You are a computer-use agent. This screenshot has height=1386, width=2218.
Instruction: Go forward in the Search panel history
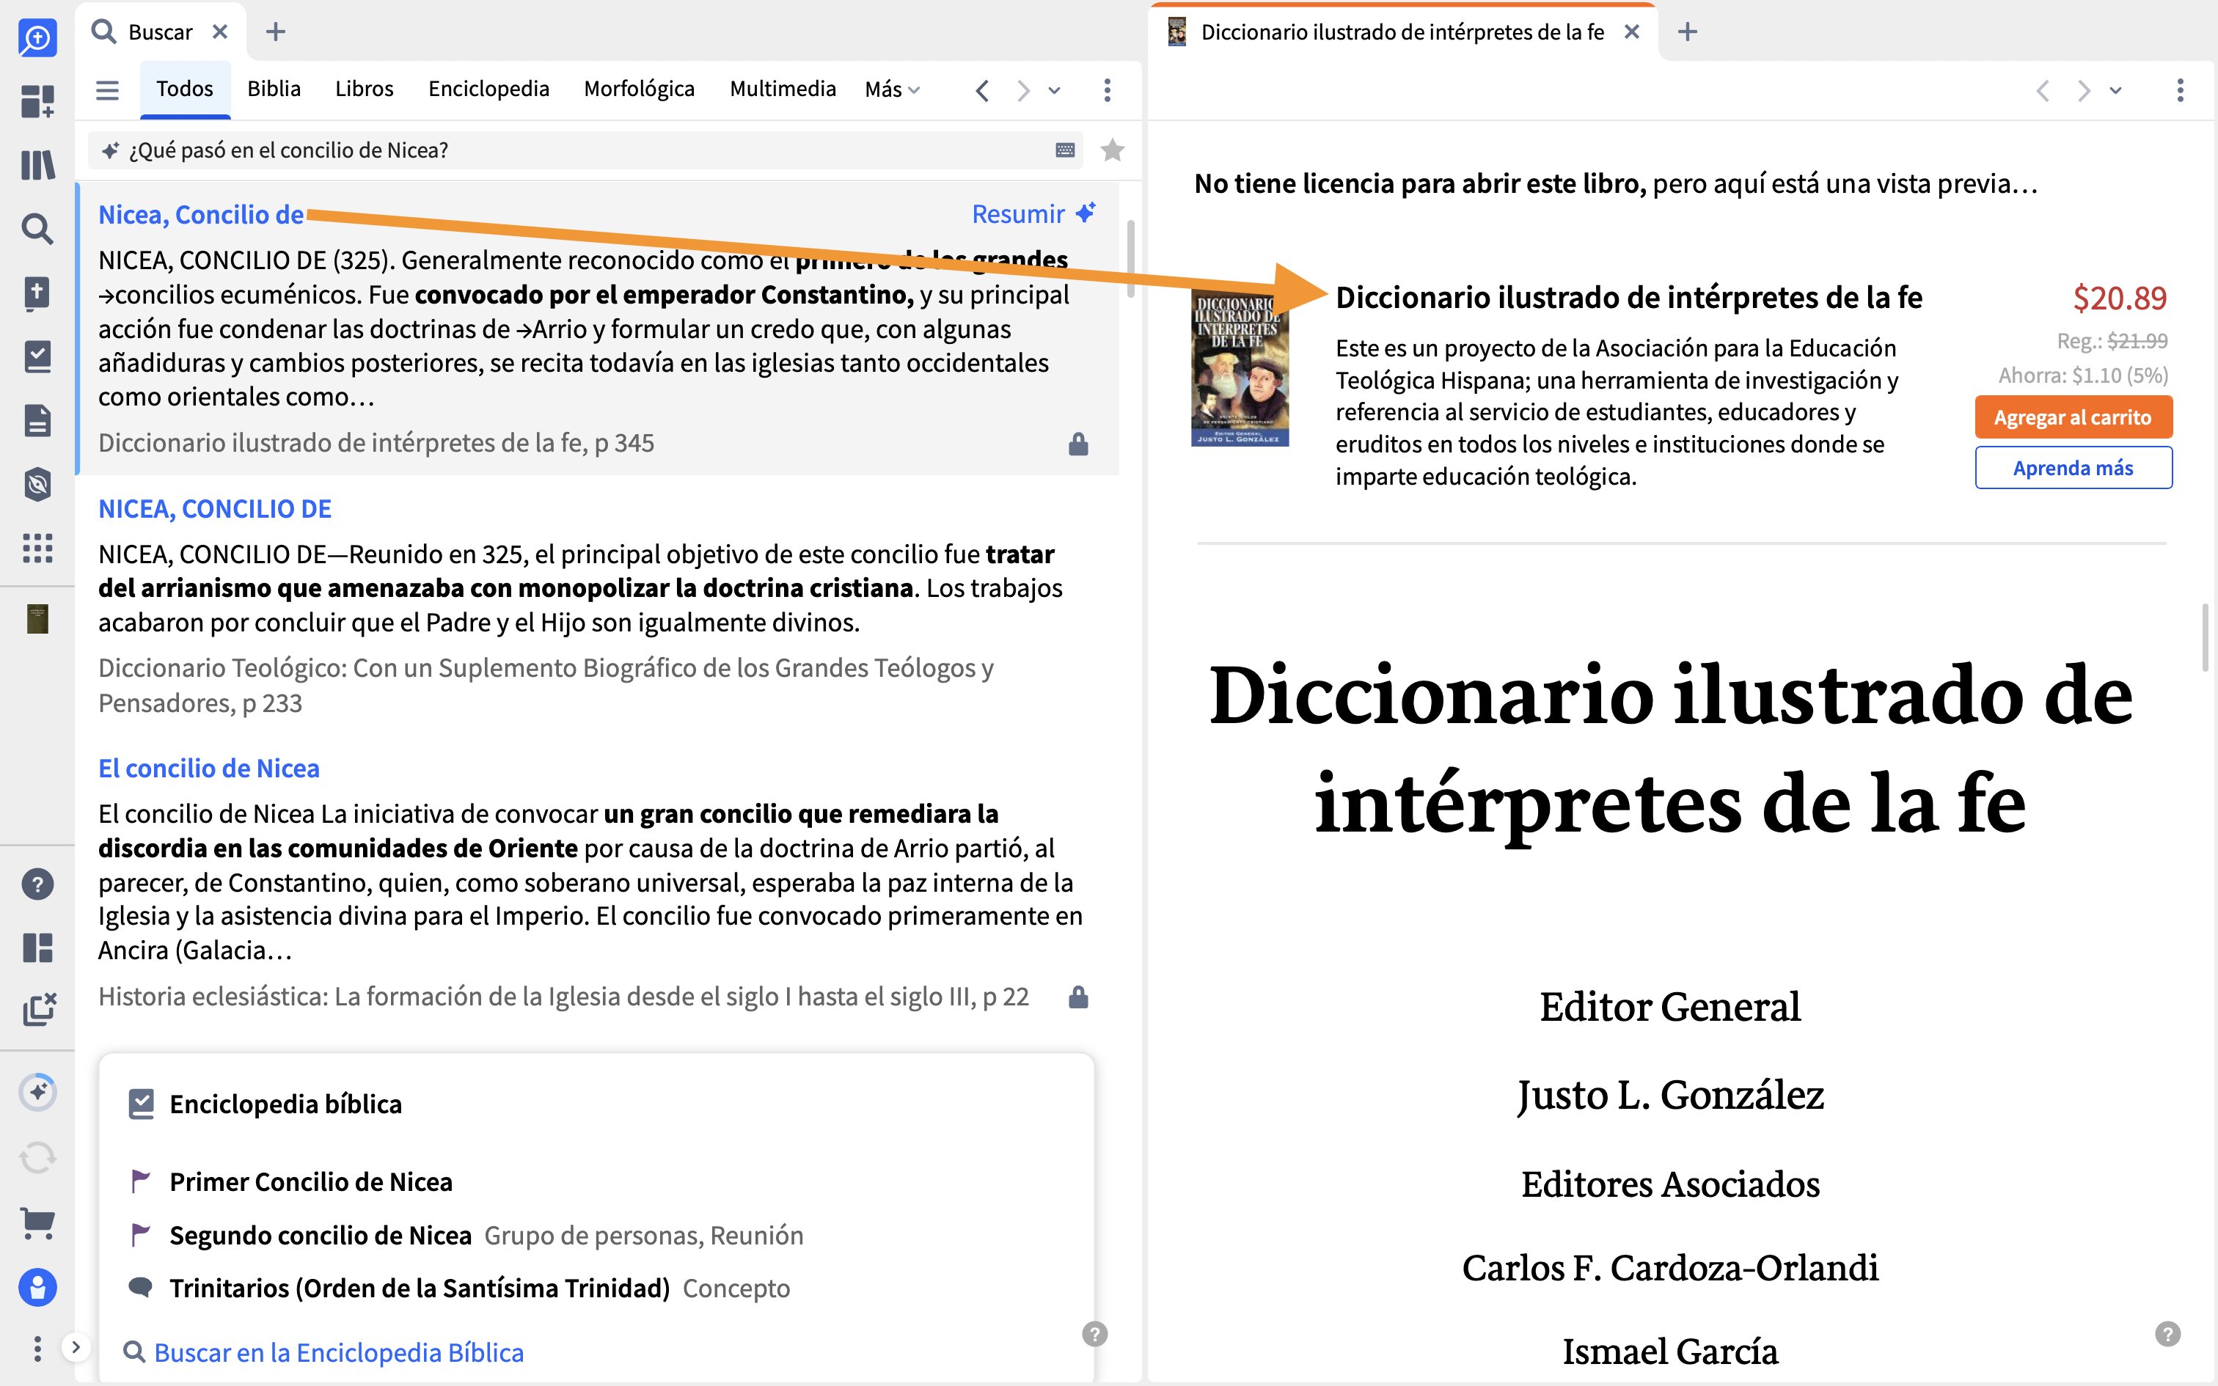[x=1023, y=89]
